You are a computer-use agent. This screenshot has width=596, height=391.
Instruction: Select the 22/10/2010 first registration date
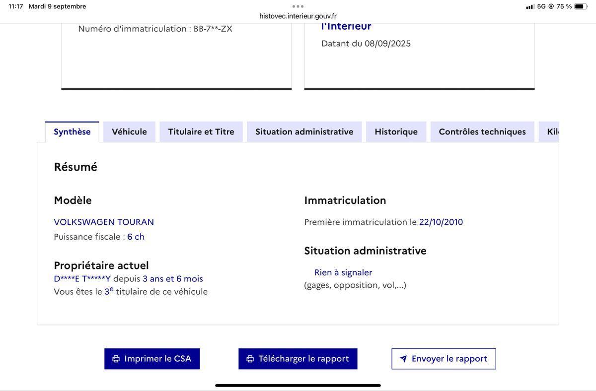coord(441,222)
